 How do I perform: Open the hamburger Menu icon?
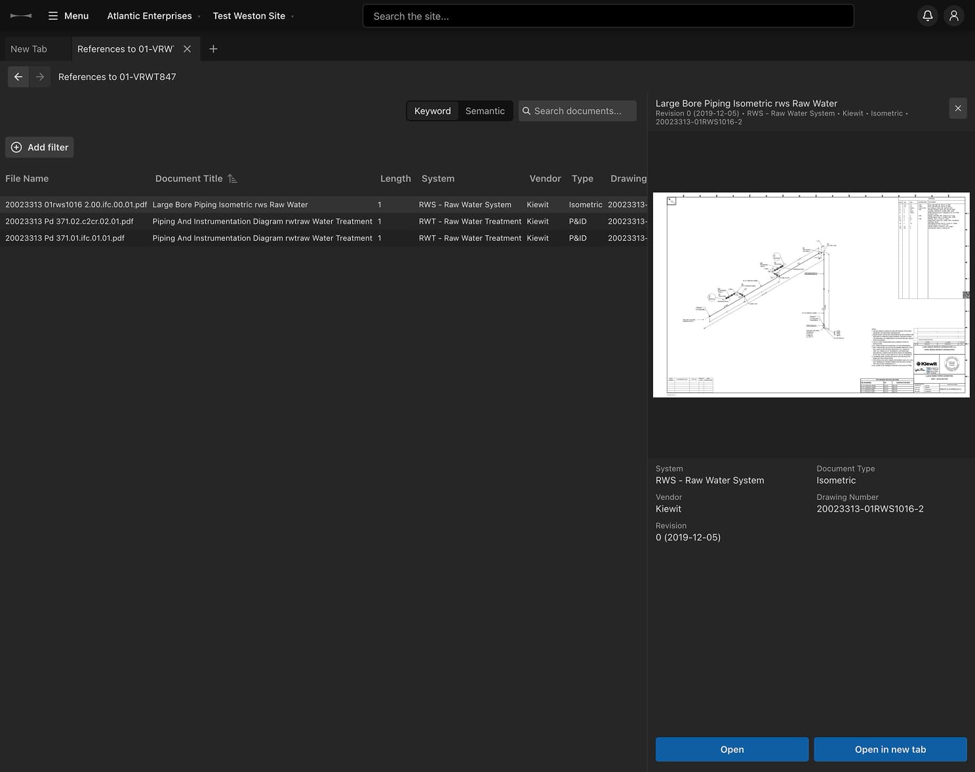click(54, 16)
